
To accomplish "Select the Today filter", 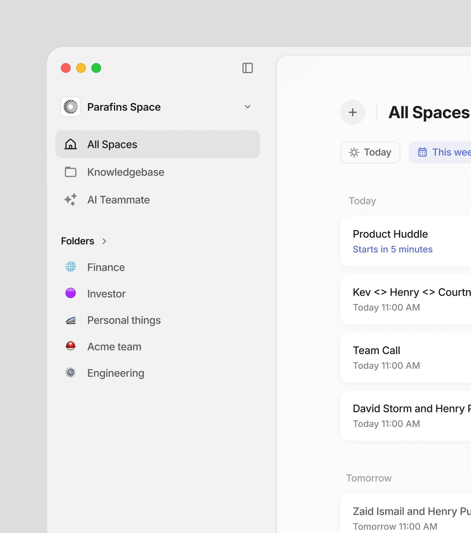I will point(370,153).
